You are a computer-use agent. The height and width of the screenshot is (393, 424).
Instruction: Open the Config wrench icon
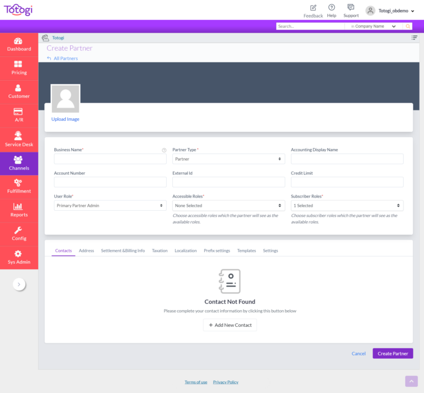click(18, 230)
